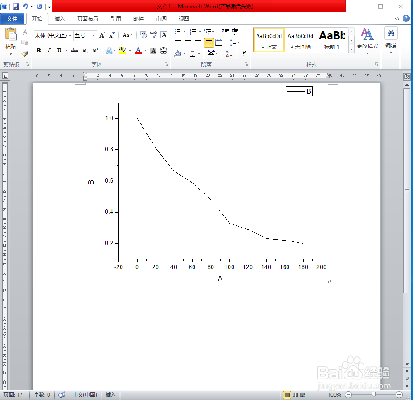This screenshot has height=400, width=413.
Task: Open the Word Help question mark
Action: pyautogui.click(x=406, y=18)
